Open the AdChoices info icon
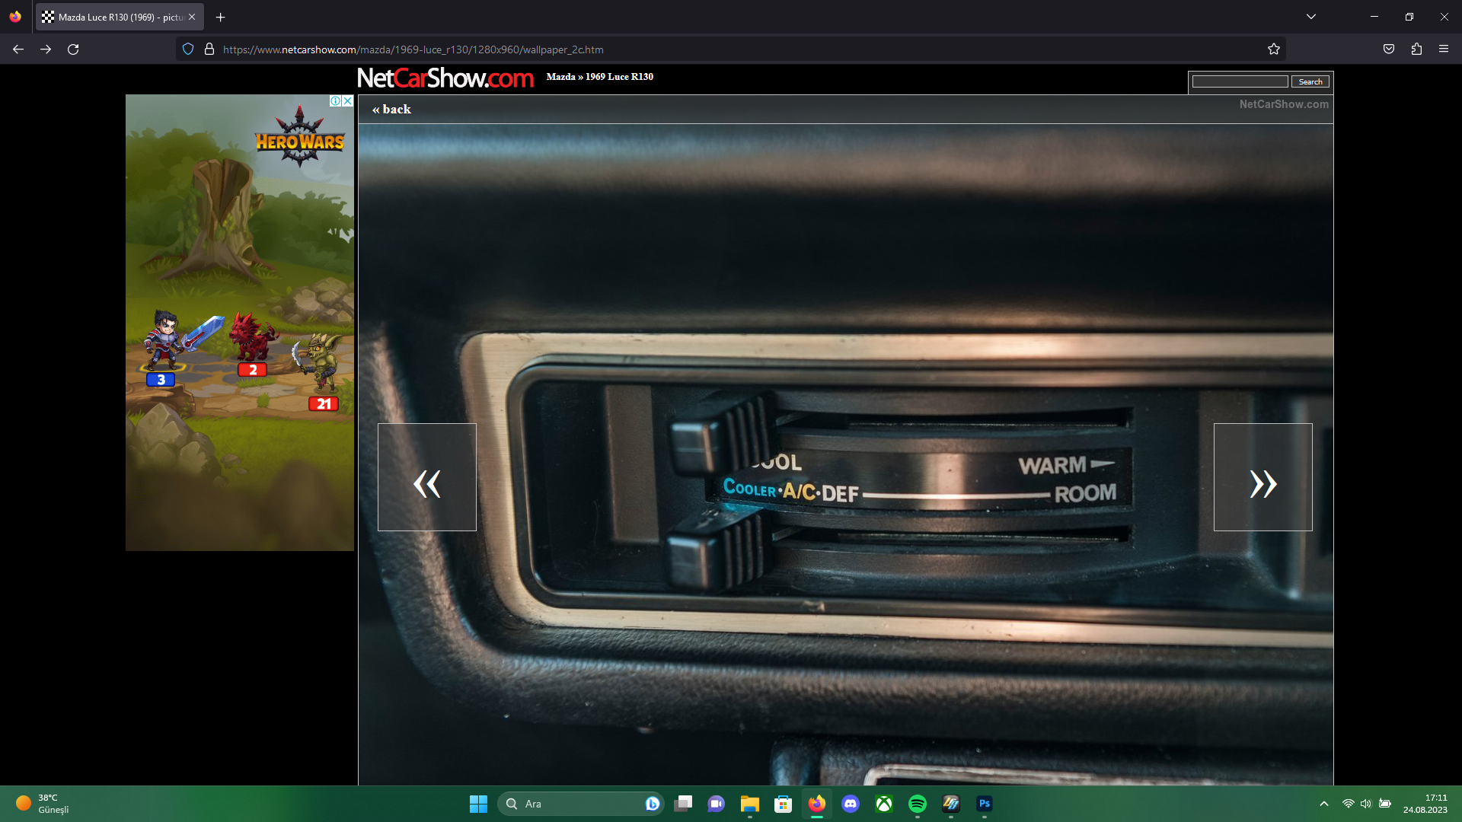1462x822 pixels. pyautogui.click(x=335, y=100)
